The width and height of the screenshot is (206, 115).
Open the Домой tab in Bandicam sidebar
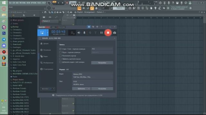pyautogui.click(x=44, y=44)
